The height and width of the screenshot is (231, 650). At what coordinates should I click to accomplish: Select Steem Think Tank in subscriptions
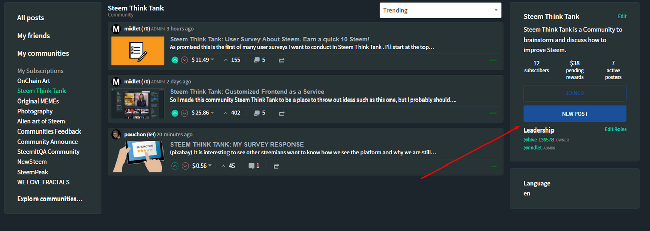42,91
